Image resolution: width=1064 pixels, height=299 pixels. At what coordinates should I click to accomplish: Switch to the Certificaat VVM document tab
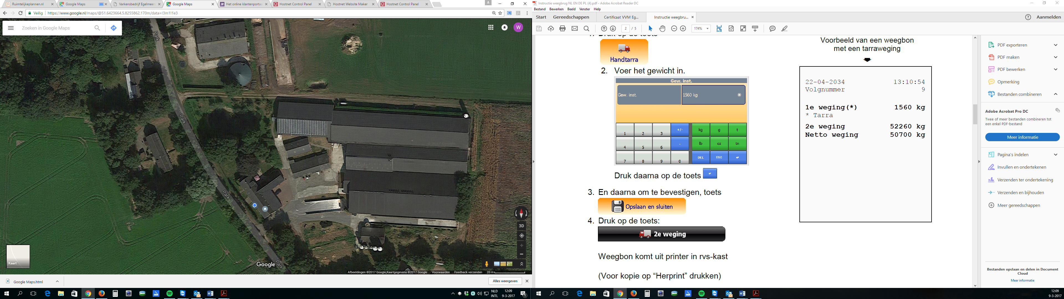tap(621, 17)
